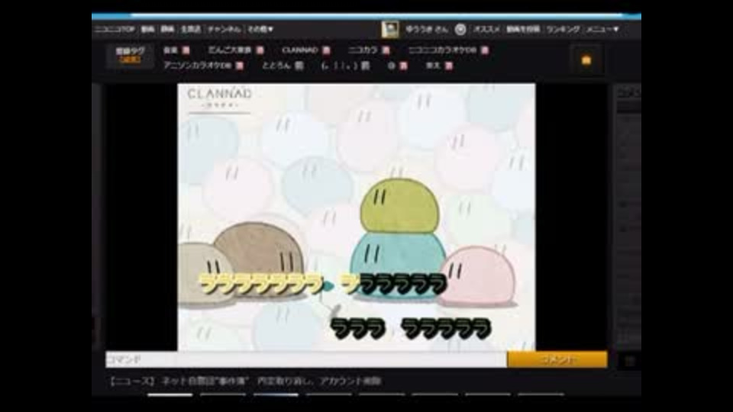Open the 動画 menu item
The height and width of the screenshot is (412, 733).
[147, 29]
